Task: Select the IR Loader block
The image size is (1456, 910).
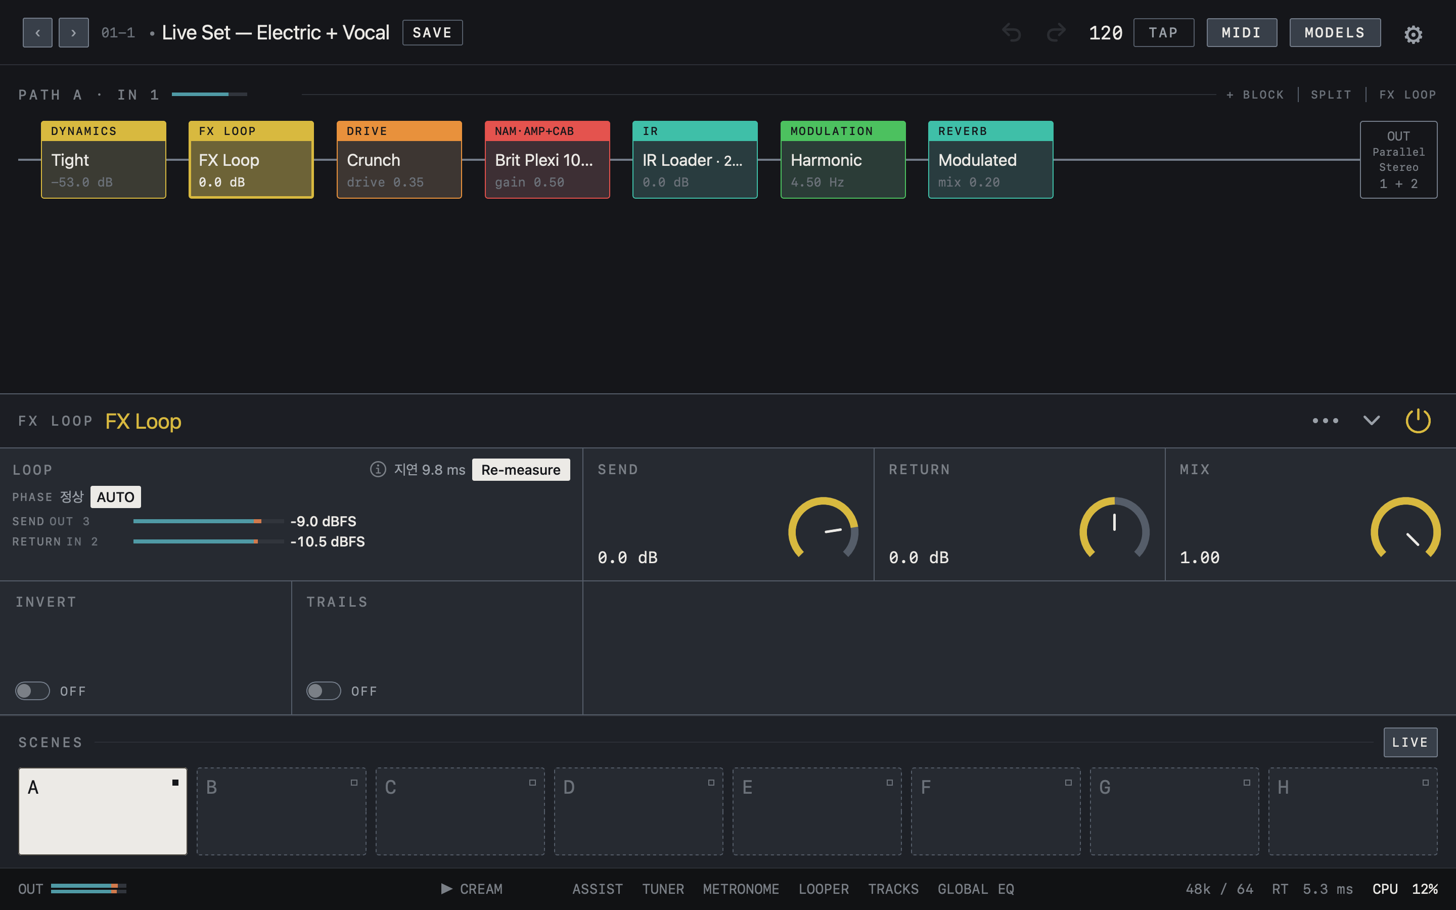Action: point(695,159)
